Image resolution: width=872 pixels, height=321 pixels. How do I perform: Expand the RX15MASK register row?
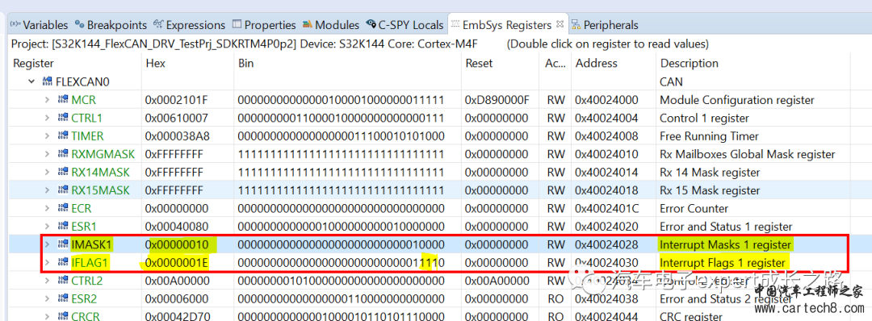[x=48, y=190]
